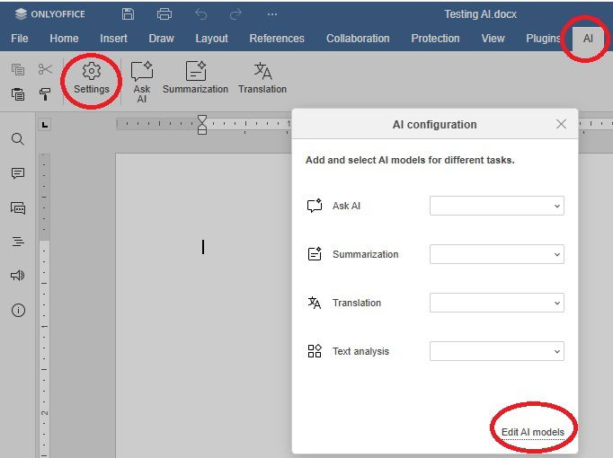This screenshot has height=458, width=613.
Task: Undo the last action
Action: [201, 14]
